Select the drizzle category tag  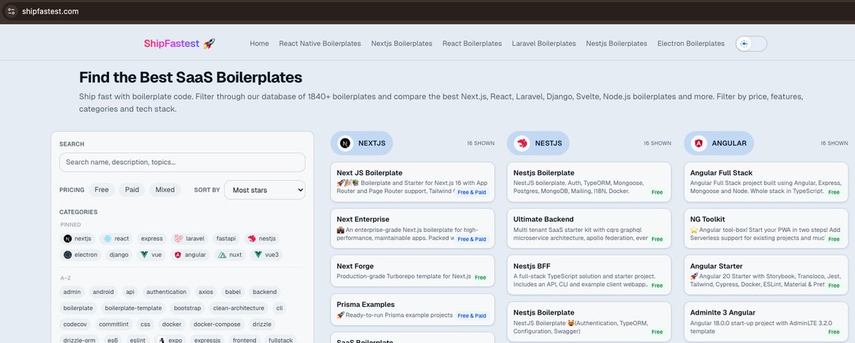(x=261, y=324)
